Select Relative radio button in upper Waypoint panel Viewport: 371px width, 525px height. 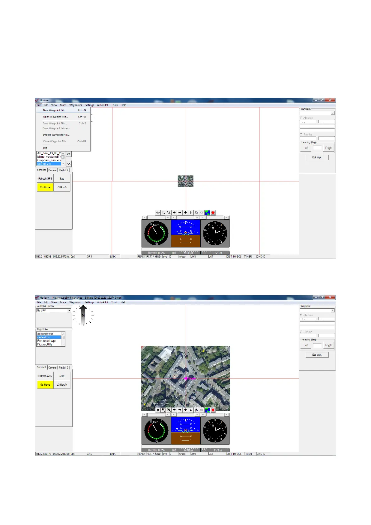pyautogui.click(x=301, y=135)
